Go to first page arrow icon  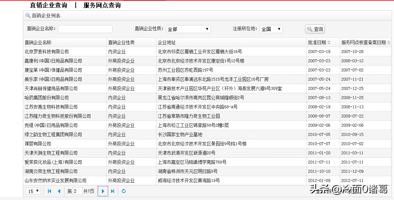49,191
